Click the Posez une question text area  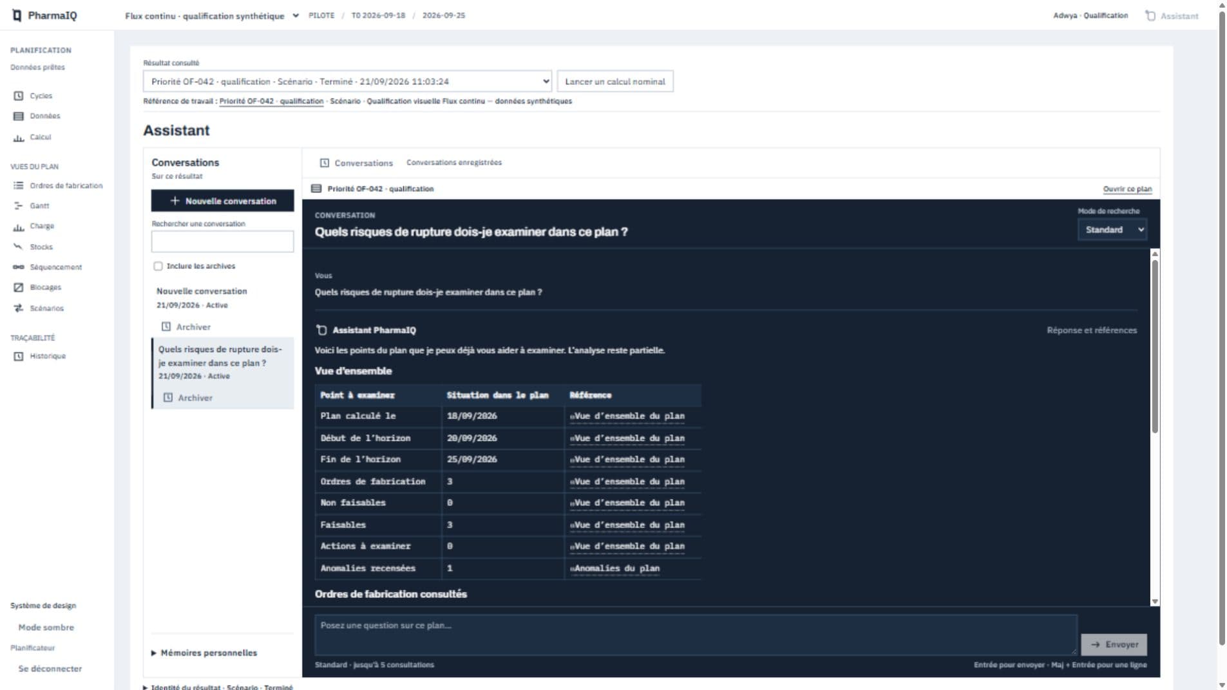point(696,635)
